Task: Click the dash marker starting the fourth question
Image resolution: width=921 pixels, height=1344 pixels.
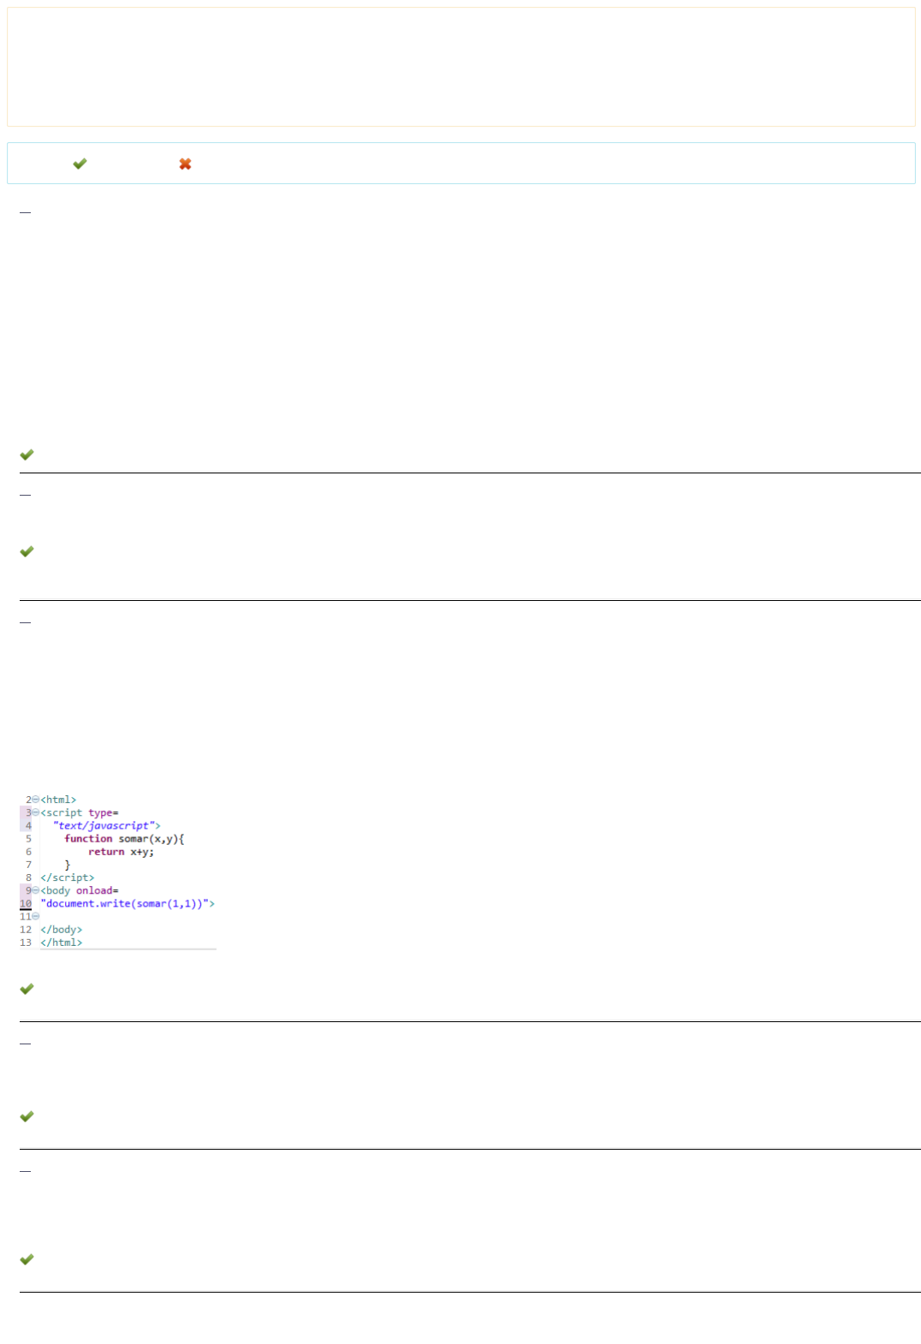Action: (25, 1044)
